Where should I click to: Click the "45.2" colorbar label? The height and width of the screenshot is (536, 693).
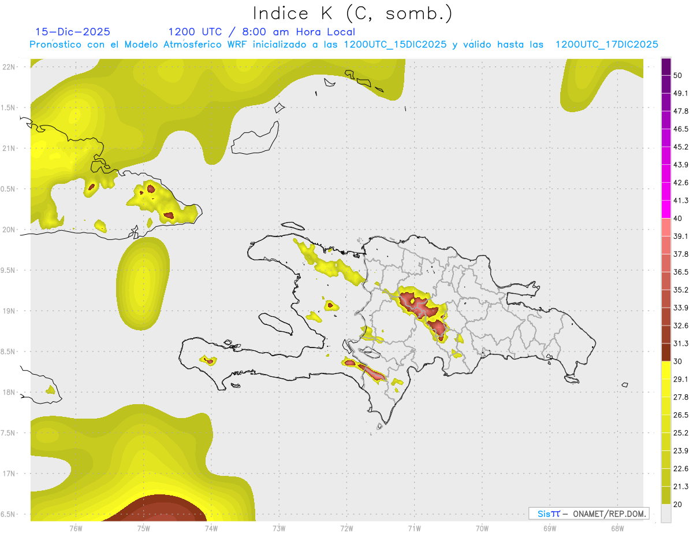(x=681, y=147)
